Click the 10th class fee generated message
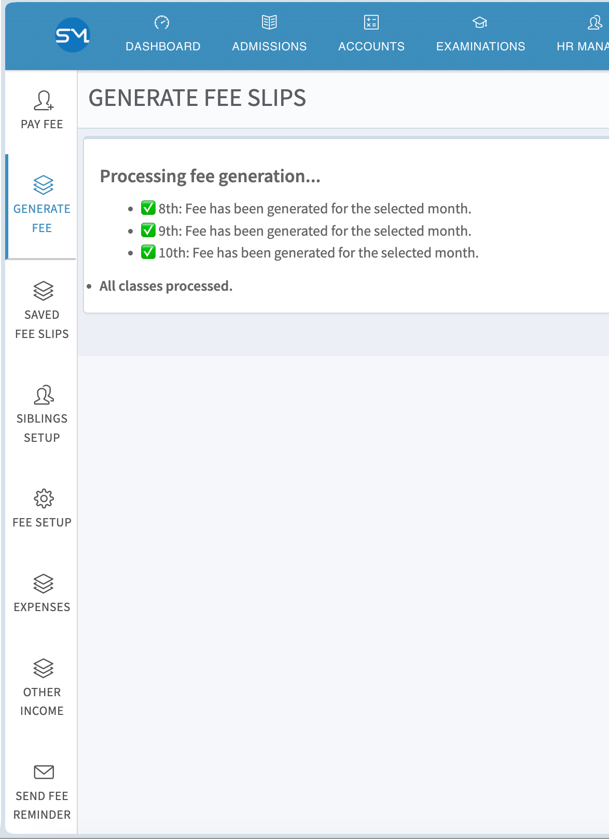 (x=319, y=253)
